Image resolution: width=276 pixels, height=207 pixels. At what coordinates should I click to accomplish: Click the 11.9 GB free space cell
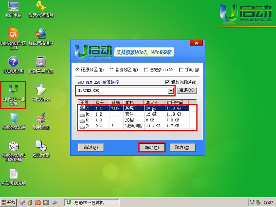tap(174, 114)
